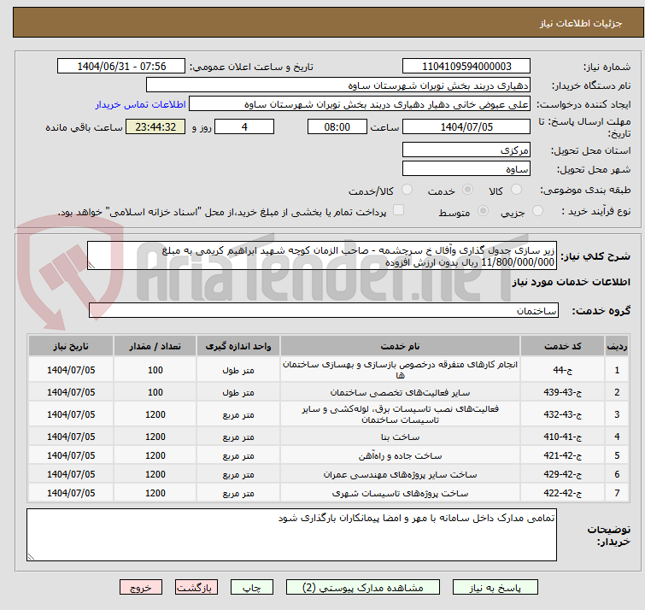Open مشاهده مدارک پیوستی (2) button

coord(363,588)
